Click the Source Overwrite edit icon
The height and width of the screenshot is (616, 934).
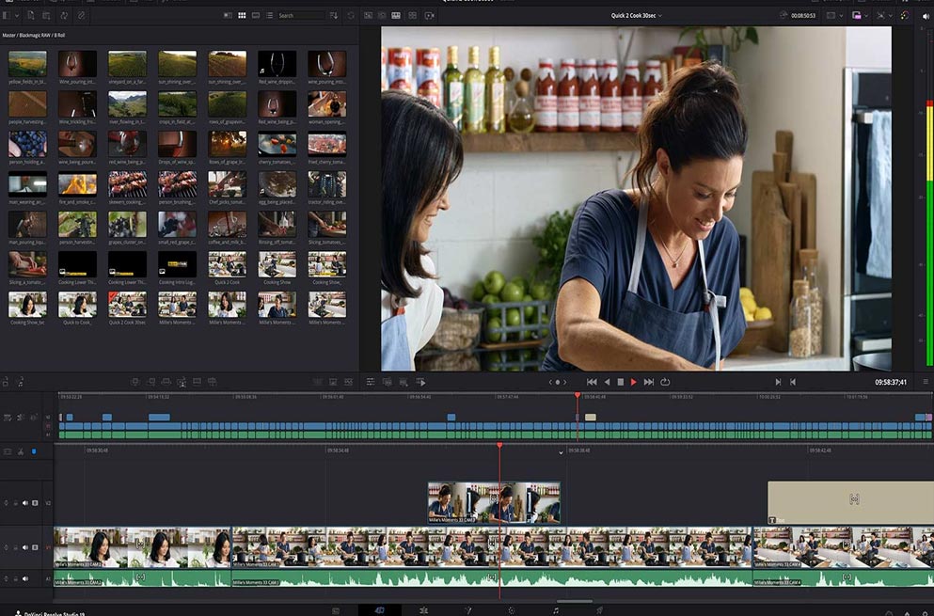213,382
